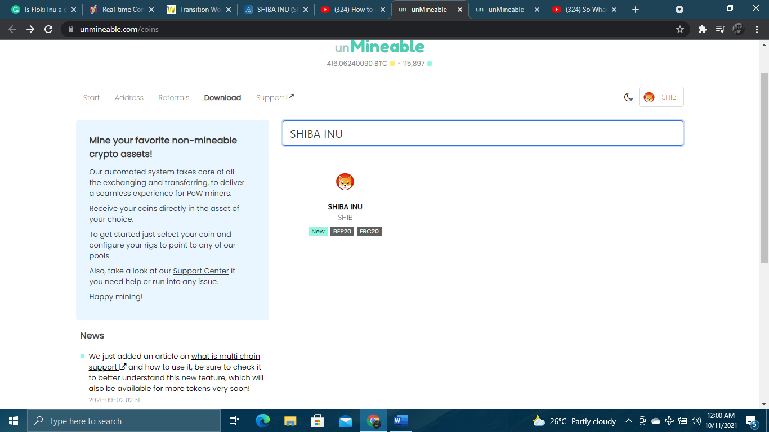This screenshot has height=432, width=769.
Task: Switch to the '(324) How to' YouTube tab
Action: point(354,10)
